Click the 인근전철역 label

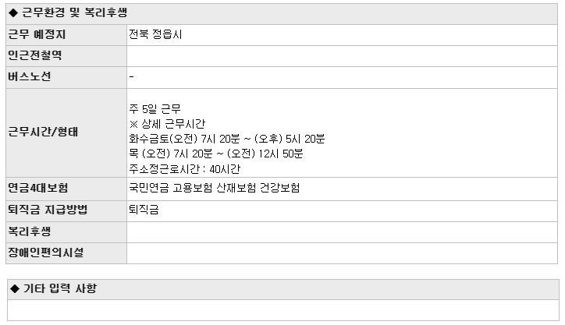(35, 55)
